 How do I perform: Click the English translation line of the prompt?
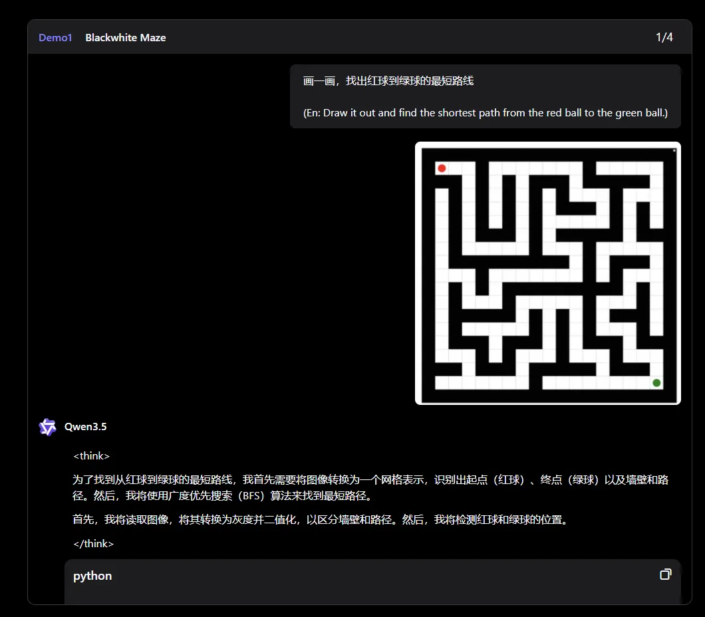(x=485, y=113)
